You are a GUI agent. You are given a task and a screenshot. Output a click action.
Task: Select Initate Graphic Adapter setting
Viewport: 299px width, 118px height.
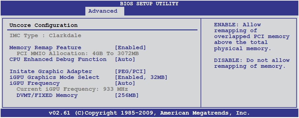click(x=51, y=72)
